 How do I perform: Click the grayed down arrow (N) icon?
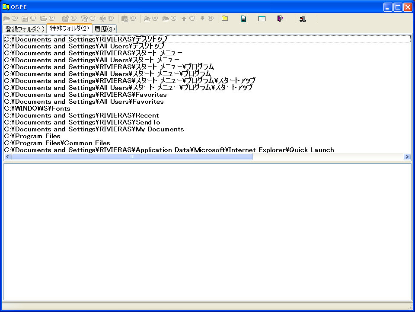pyautogui.click(x=206, y=19)
